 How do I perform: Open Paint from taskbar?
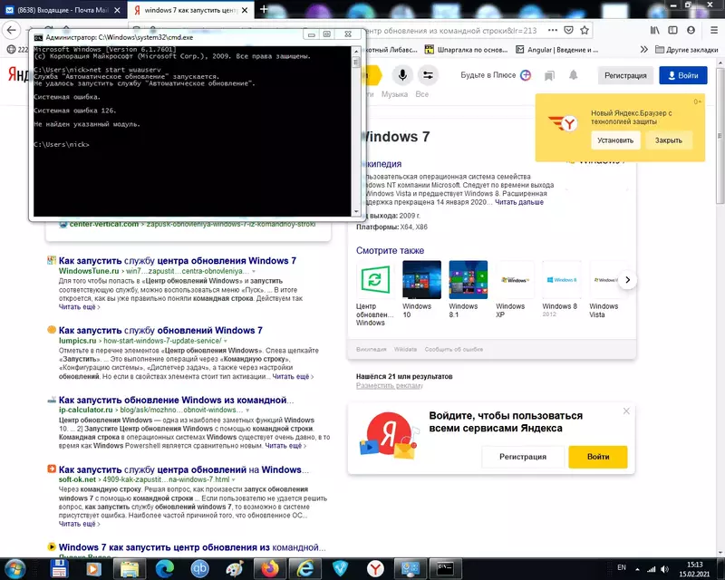pyautogui.click(x=235, y=568)
